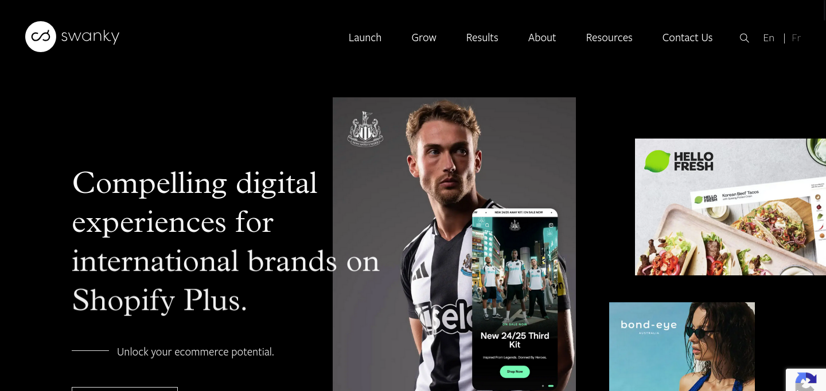Image resolution: width=826 pixels, height=391 pixels.
Task: Open the HelloFresh case study image
Action: click(730, 207)
